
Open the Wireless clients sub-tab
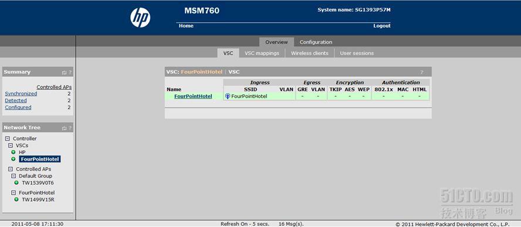[309, 53]
